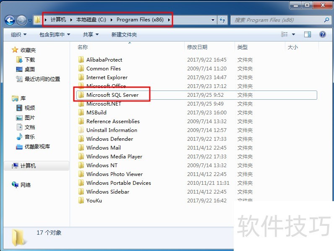Select 收藏夹 in the navigation pane
Viewport: 334px width, 251px height.
pos(23,50)
